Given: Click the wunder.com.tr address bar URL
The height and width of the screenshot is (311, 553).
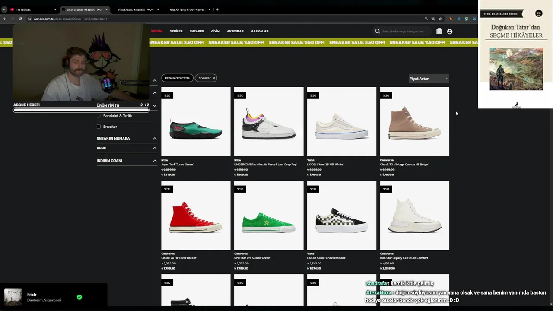Looking at the screenshot, I should [x=70, y=19].
